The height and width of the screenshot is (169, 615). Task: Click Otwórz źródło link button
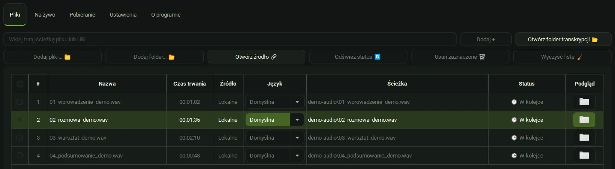click(x=256, y=57)
